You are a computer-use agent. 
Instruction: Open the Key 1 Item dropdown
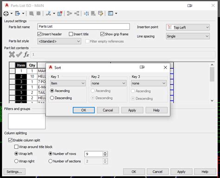point(68,83)
